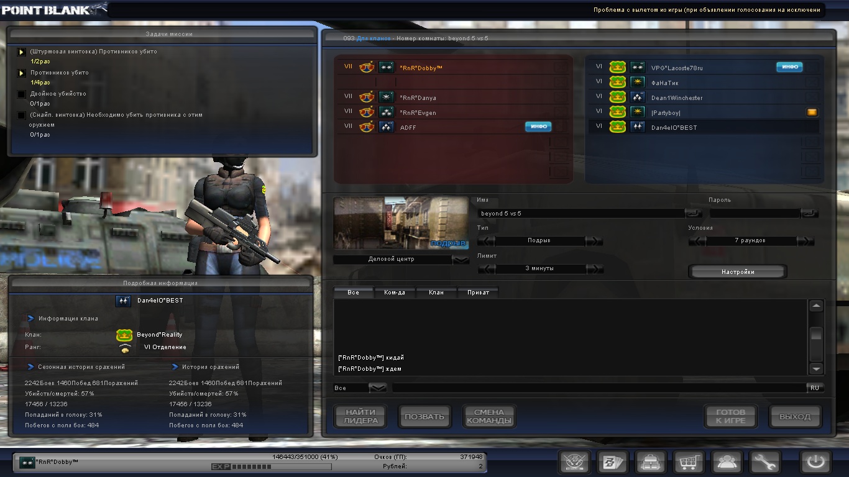Click the orange status icon on |Partyboy| row

click(x=812, y=112)
